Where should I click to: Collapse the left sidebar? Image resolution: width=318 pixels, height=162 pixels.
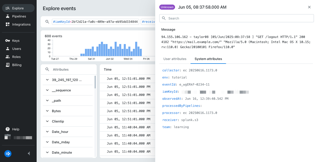[29, 153]
